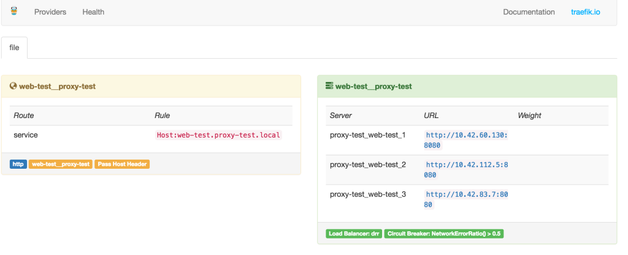The width and height of the screenshot is (628, 255).
Task: Open the Documentation link
Action: (529, 12)
